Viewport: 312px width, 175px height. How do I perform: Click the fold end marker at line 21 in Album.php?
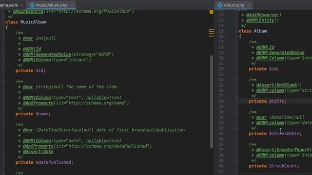click(x=237, y=64)
